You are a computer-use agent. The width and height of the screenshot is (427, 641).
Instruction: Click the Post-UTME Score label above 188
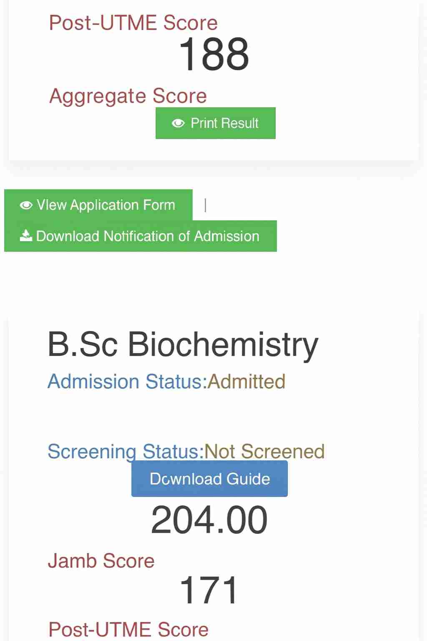[133, 23]
